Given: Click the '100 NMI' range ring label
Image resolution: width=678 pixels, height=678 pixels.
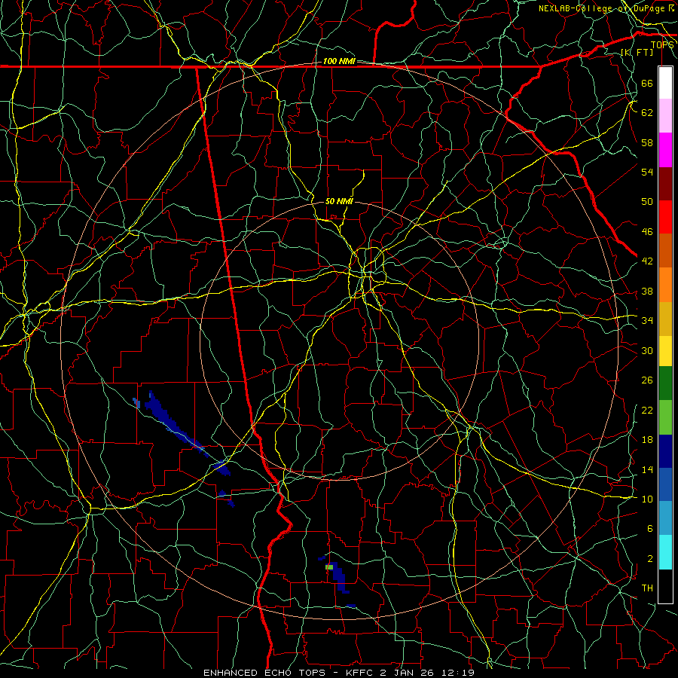Looking at the screenshot, I should (x=339, y=62).
